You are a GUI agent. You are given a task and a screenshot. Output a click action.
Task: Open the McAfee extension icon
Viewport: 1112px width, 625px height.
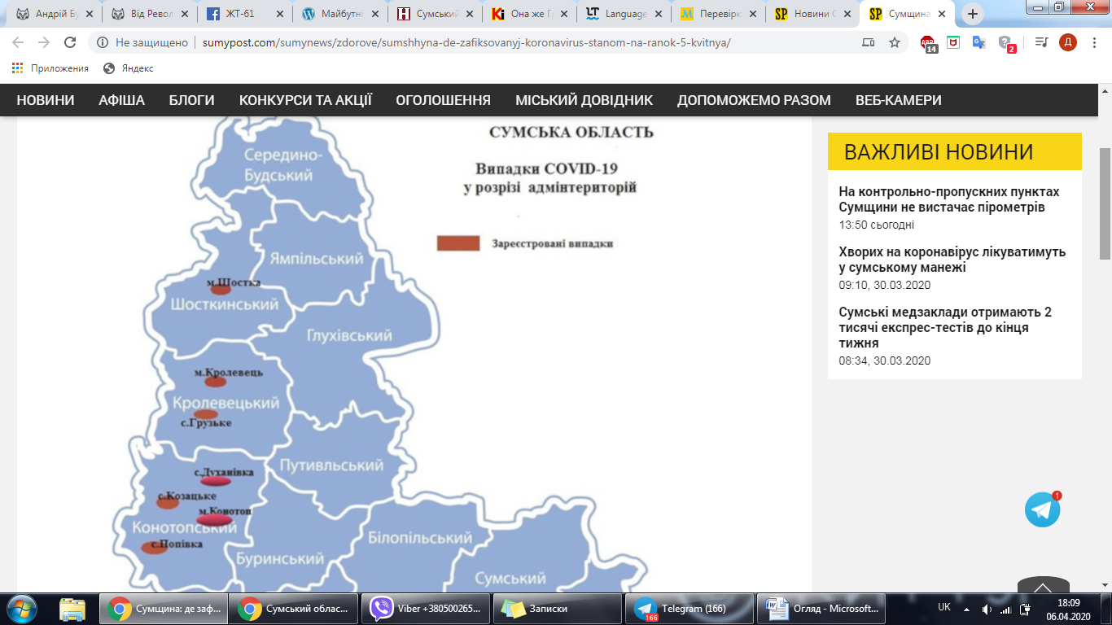tap(953, 42)
